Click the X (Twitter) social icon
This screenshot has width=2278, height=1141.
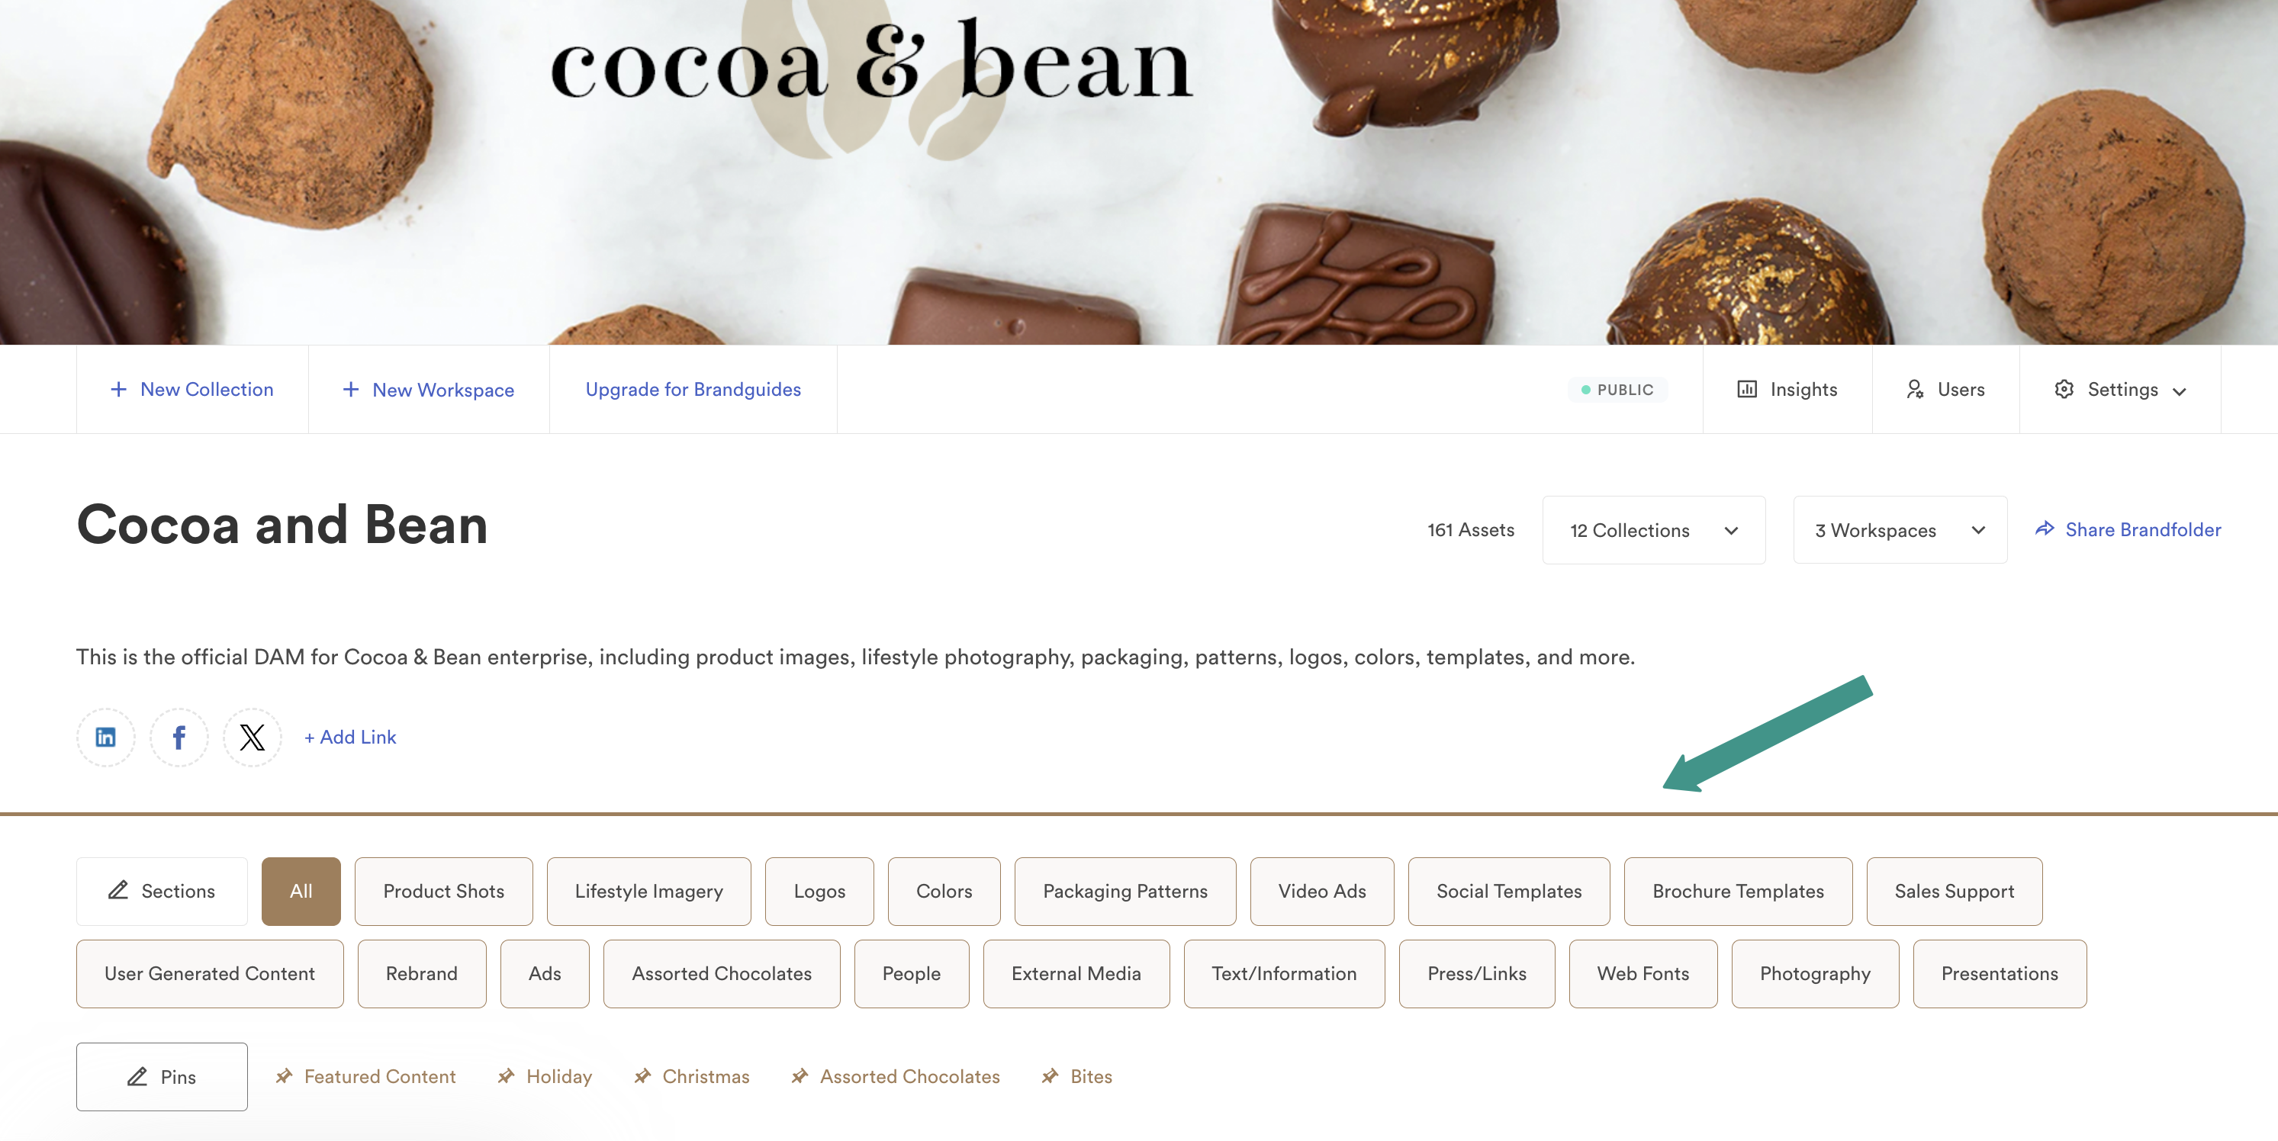(x=252, y=737)
